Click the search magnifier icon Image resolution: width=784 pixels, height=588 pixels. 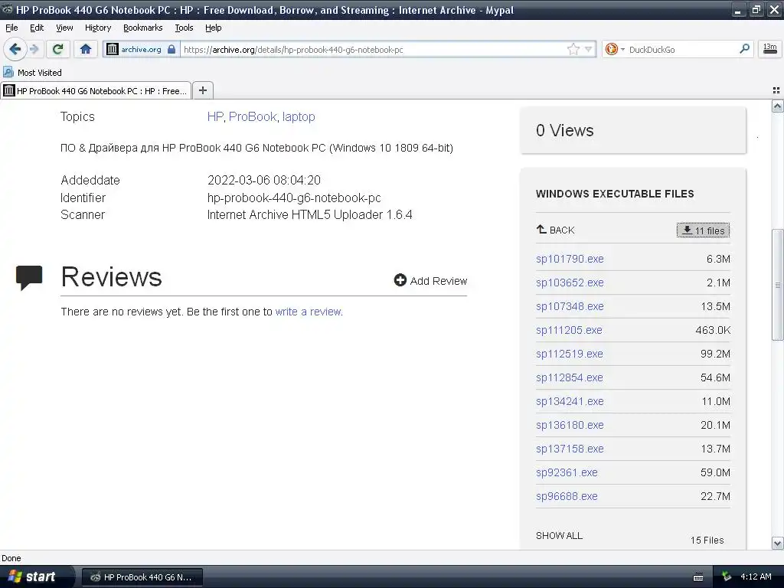click(744, 49)
